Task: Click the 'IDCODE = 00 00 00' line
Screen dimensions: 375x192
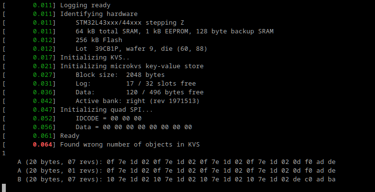Action: [x=109, y=118]
